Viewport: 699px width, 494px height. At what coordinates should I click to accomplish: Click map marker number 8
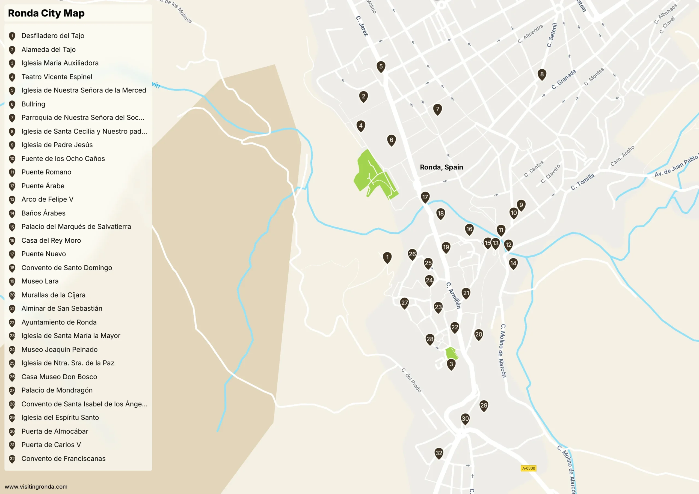(542, 74)
